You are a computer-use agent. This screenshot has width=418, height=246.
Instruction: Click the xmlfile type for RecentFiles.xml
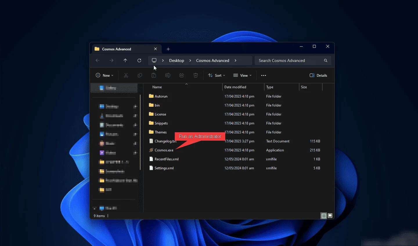pos(271,159)
